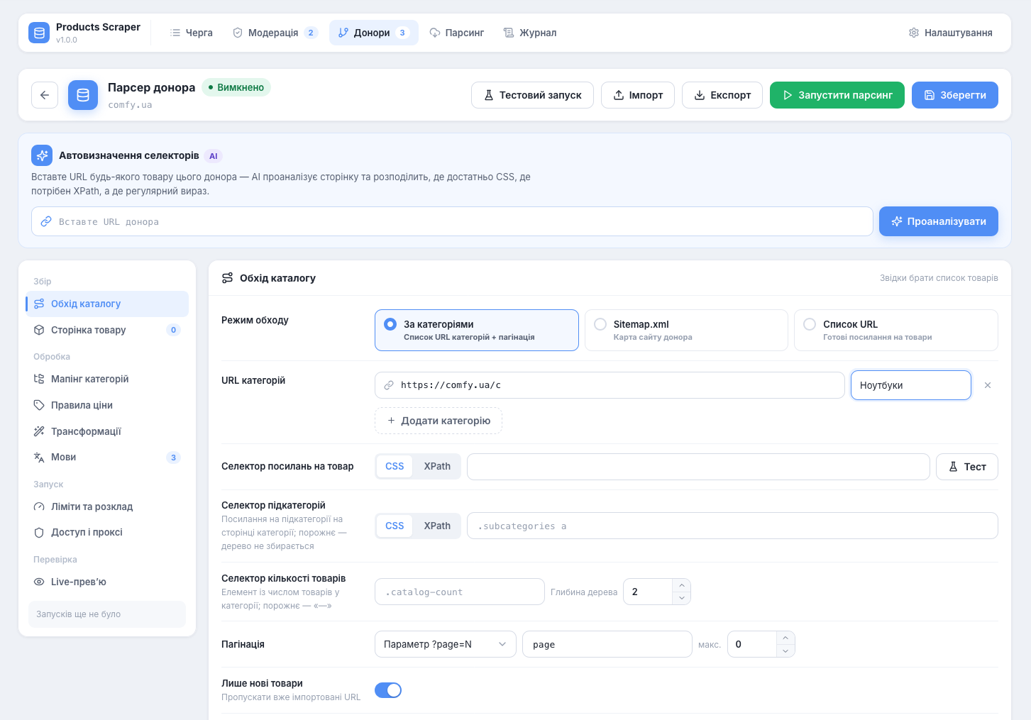Viewport: 1031px width, 720px height.
Task: Open Мапінг категорій sidebar item
Action: [x=107, y=379]
